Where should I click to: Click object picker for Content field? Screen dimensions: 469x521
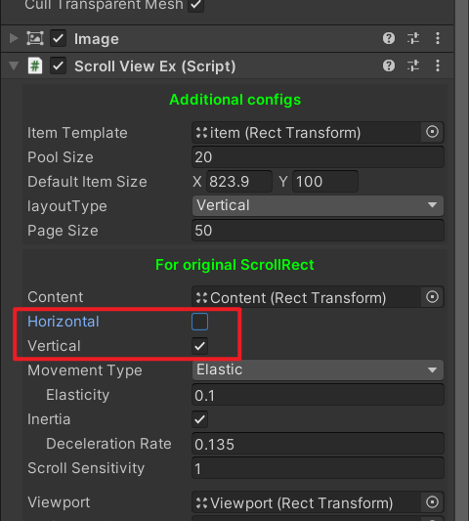pyautogui.click(x=432, y=297)
